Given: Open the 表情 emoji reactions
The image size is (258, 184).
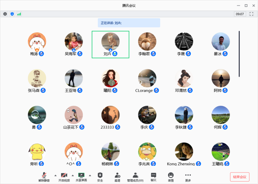Looking at the screenshot, I should click(x=171, y=177).
